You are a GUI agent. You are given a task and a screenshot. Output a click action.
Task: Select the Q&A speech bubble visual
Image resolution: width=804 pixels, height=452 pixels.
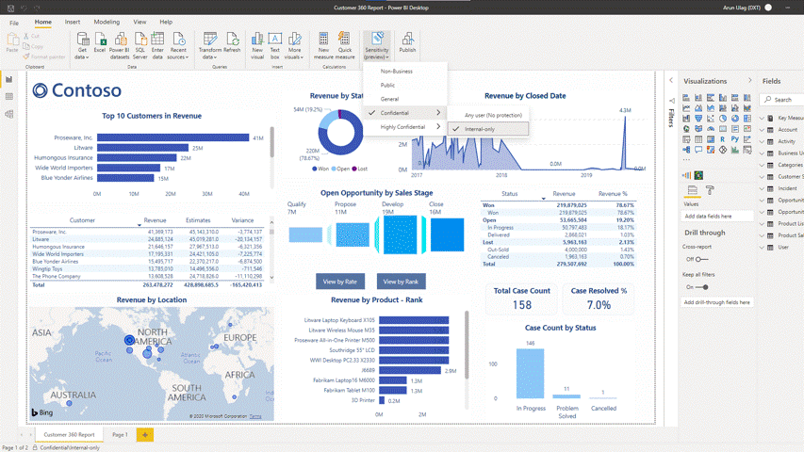tap(698, 150)
